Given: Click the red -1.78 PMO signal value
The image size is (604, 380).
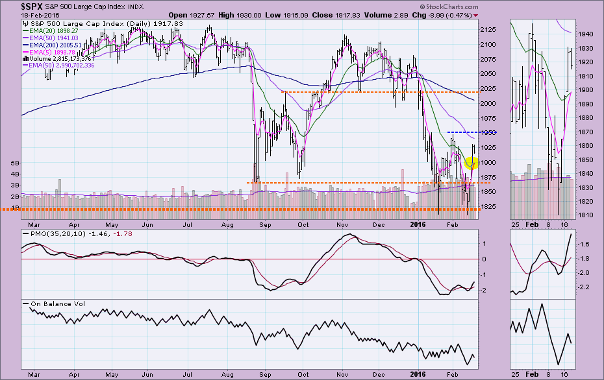Looking at the screenshot, I should [123, 234].
